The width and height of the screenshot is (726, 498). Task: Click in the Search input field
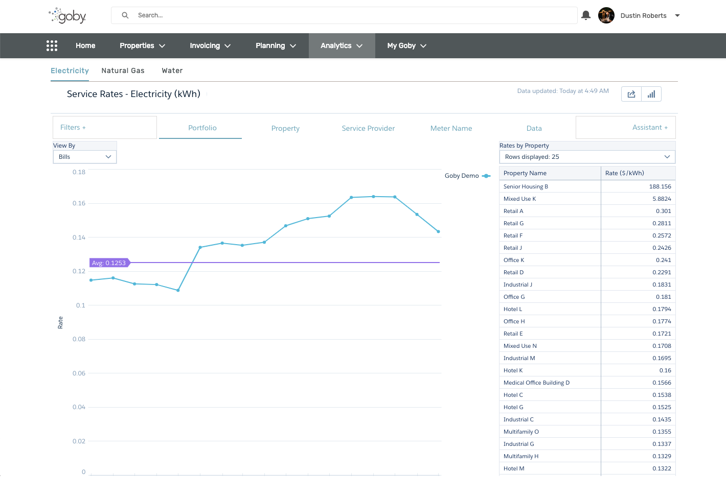[x=353, y=15]
